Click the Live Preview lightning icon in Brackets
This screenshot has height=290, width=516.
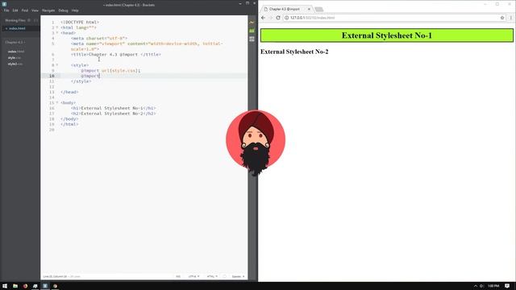(252, 23)
